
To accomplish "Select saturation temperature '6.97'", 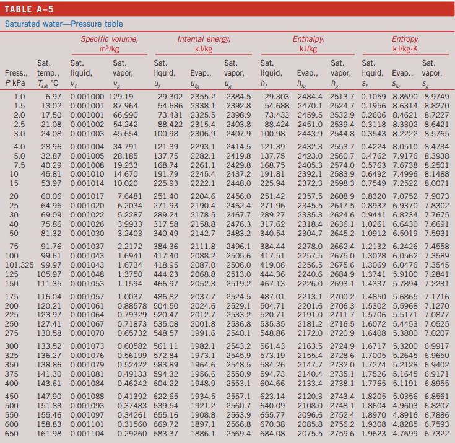I will (x=53, y=97).
